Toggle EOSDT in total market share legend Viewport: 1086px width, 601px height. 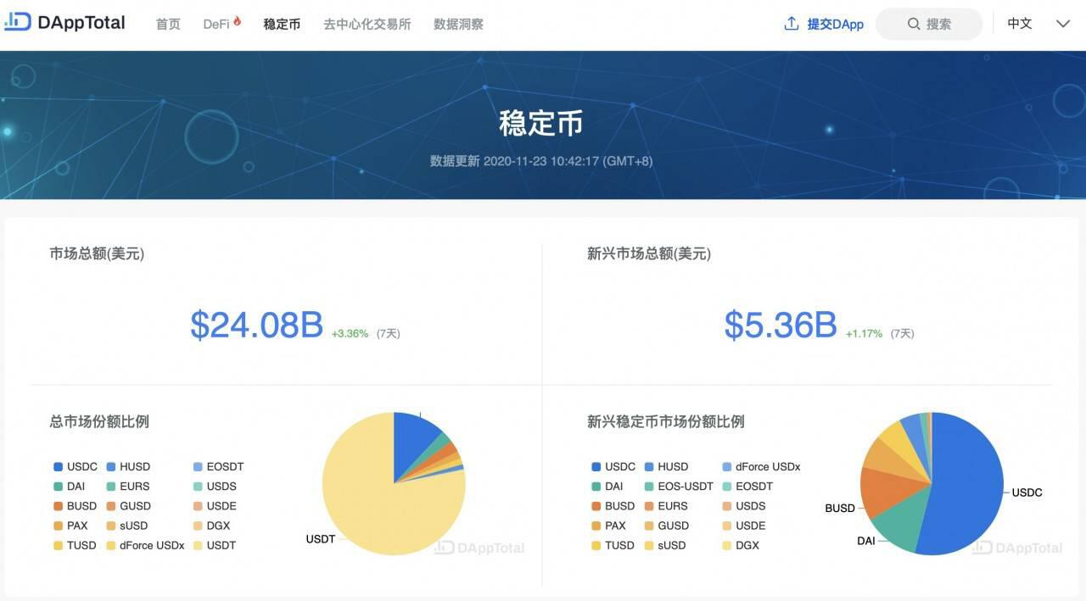[x=218, y=466]
